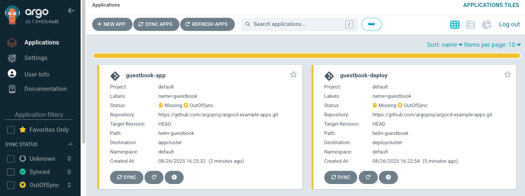Open the guestbook-app application title
Image resolution: width=525 pixels, height=196 pixels.
click(146, 75)
